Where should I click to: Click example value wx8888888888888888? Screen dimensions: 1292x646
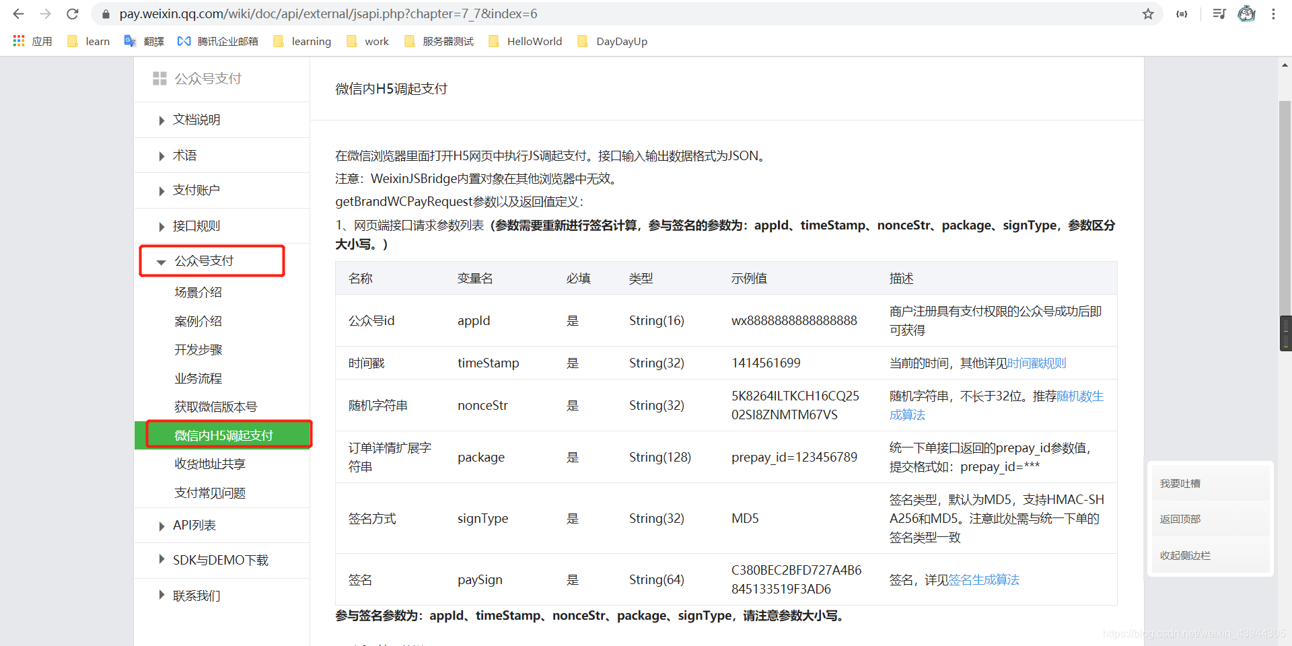794,321
